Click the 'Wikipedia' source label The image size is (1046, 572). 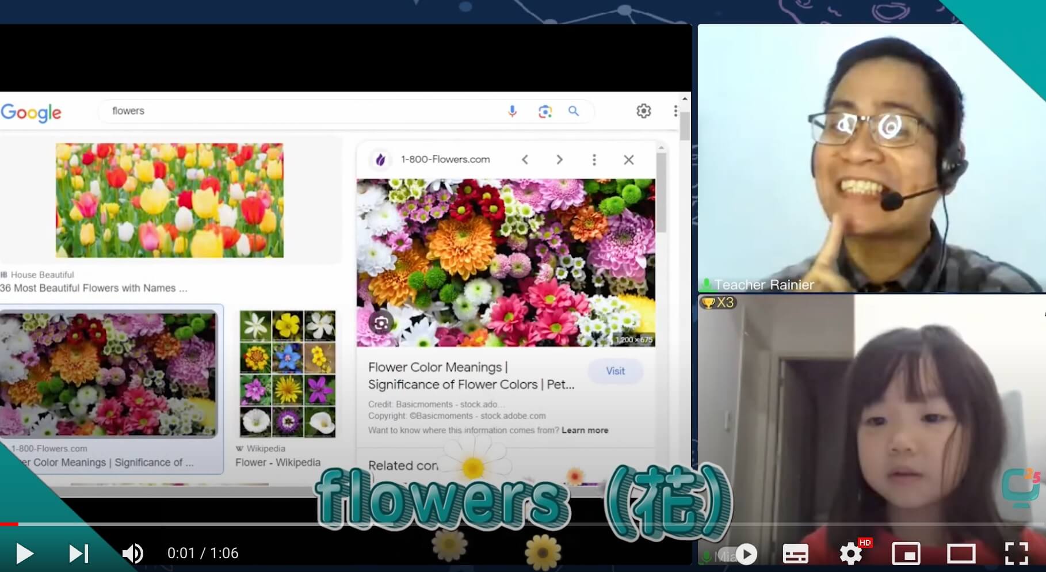(266, 449)
